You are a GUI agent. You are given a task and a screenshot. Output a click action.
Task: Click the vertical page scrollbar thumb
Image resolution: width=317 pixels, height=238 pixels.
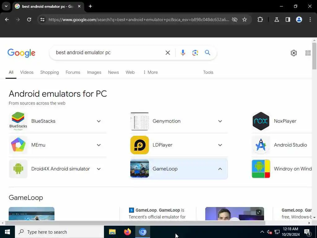[x=314, y=56]
